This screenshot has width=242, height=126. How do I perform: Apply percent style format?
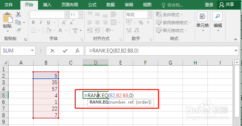[141, 23]
